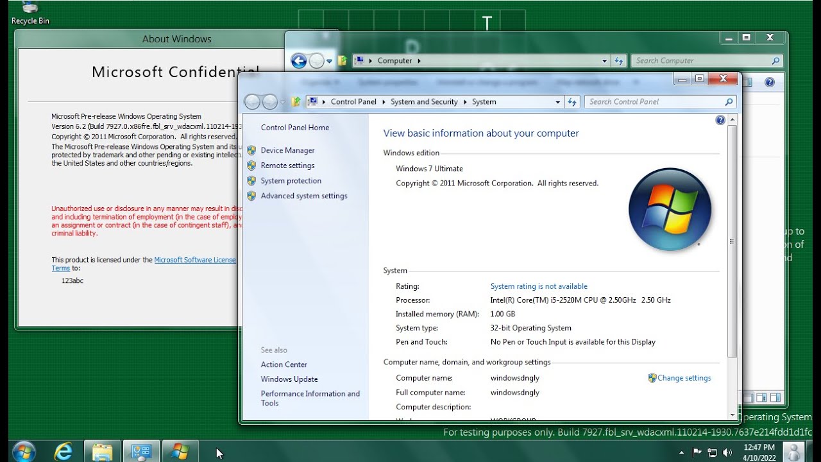Viewport: 821px width, 462px height.
Task: Open the Computer window address bar dropdown
Action: click(605, 61)
